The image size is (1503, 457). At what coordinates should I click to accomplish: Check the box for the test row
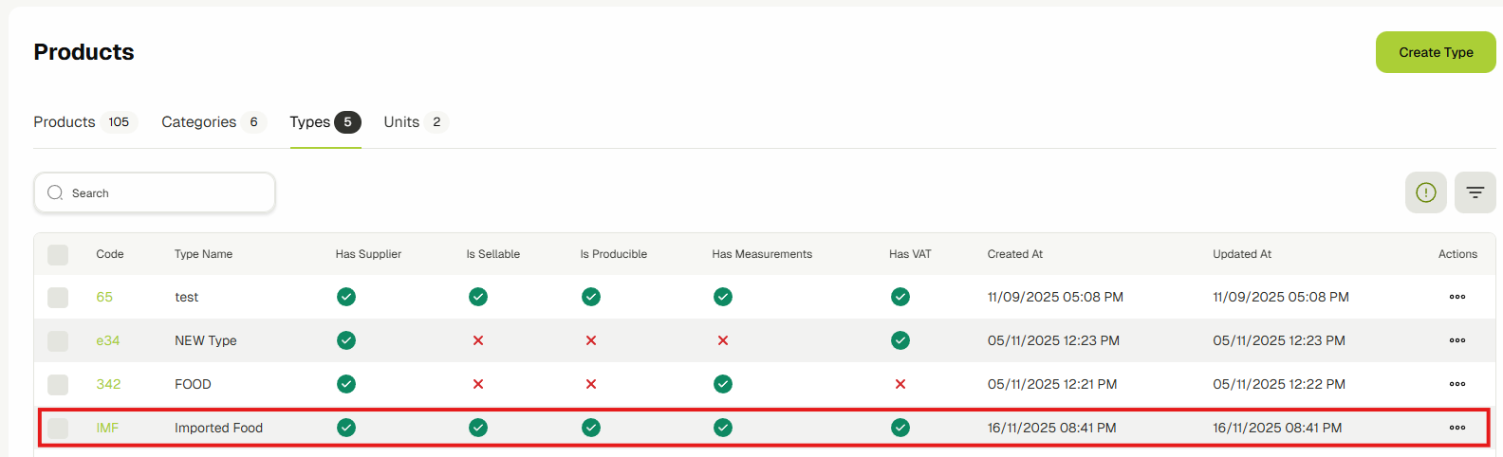tap(58, 297)
